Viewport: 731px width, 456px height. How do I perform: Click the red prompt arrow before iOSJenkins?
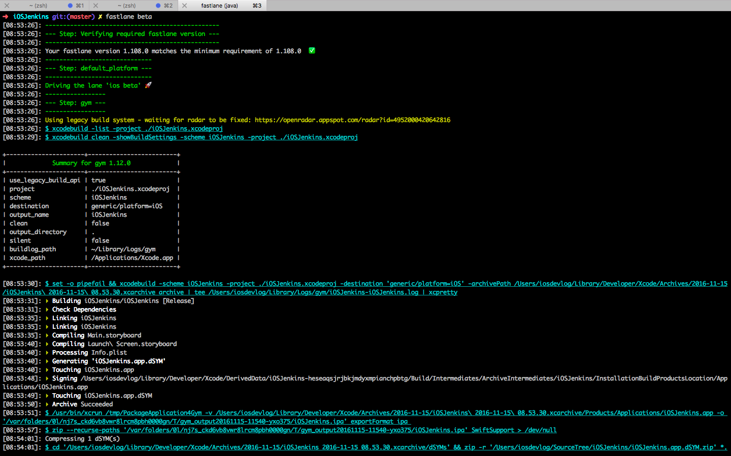tap(6, 17)
